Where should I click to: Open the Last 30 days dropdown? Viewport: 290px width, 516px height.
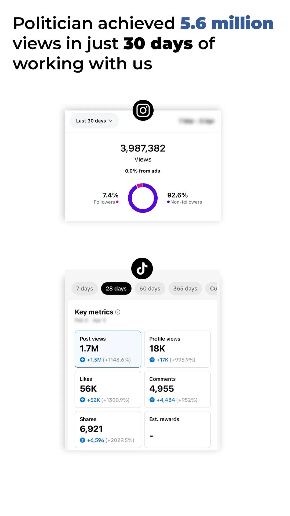pyautogui.click(x=94, y=121)
